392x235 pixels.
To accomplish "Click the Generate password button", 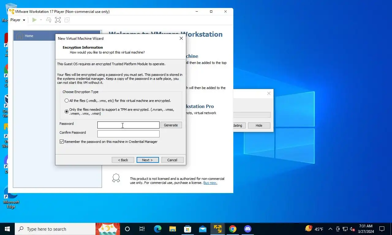I will pyautogui.click(x=171, y=125).
